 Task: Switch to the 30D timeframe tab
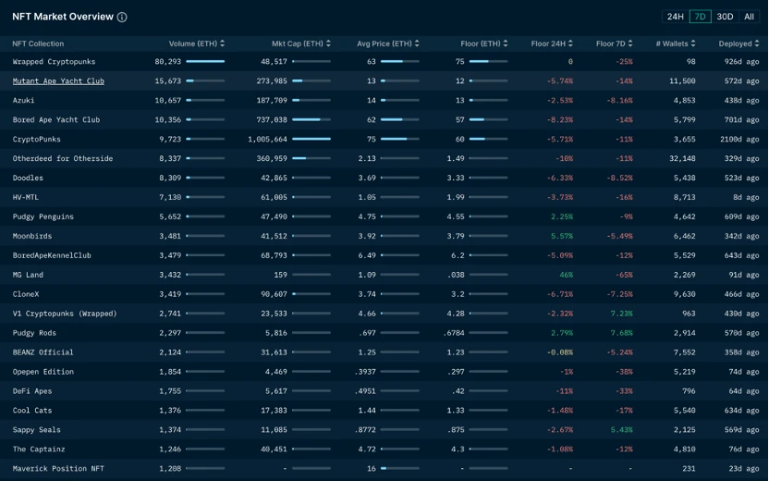[x=725, y=17]
